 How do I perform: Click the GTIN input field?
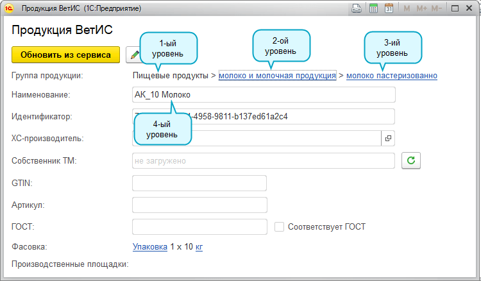[199, 183]
